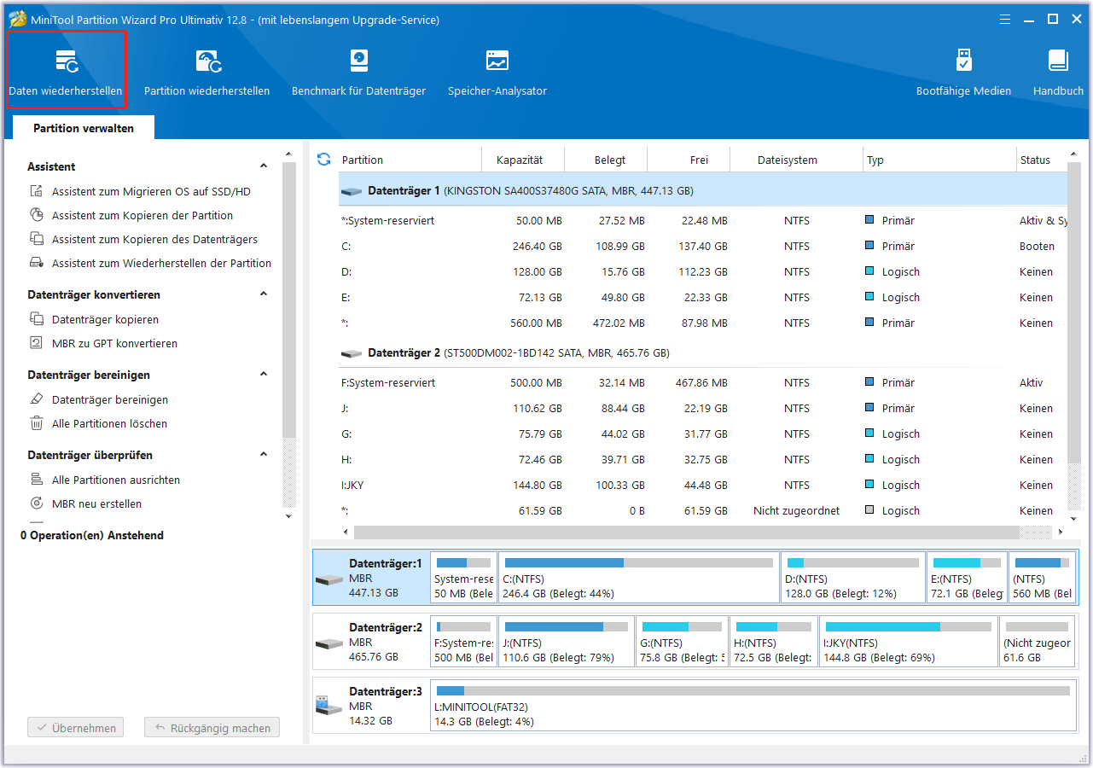Click the Übernehmen button
This screenshot has height=768, width=1093.
pos(76,728)
